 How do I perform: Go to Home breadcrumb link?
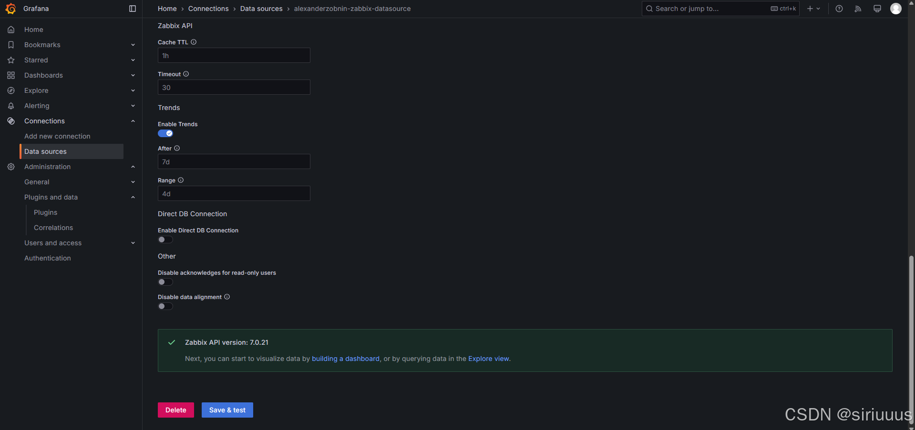point(167,9)
